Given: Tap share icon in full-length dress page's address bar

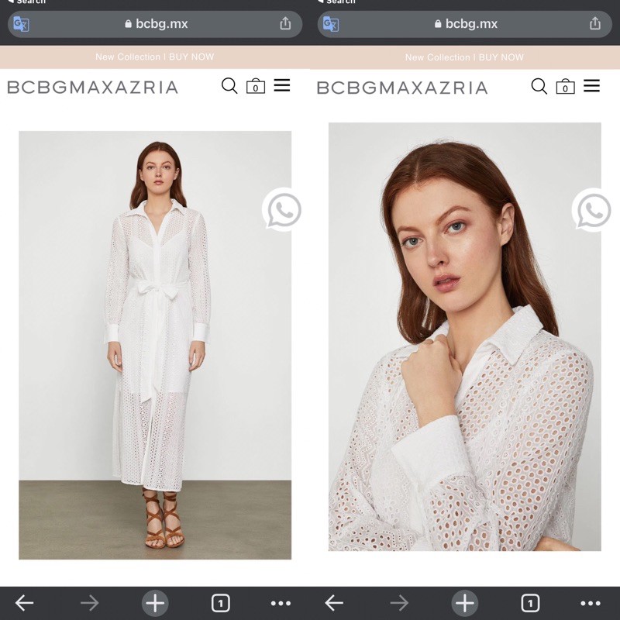Looking at the screenshot, I should coord(285,24).
